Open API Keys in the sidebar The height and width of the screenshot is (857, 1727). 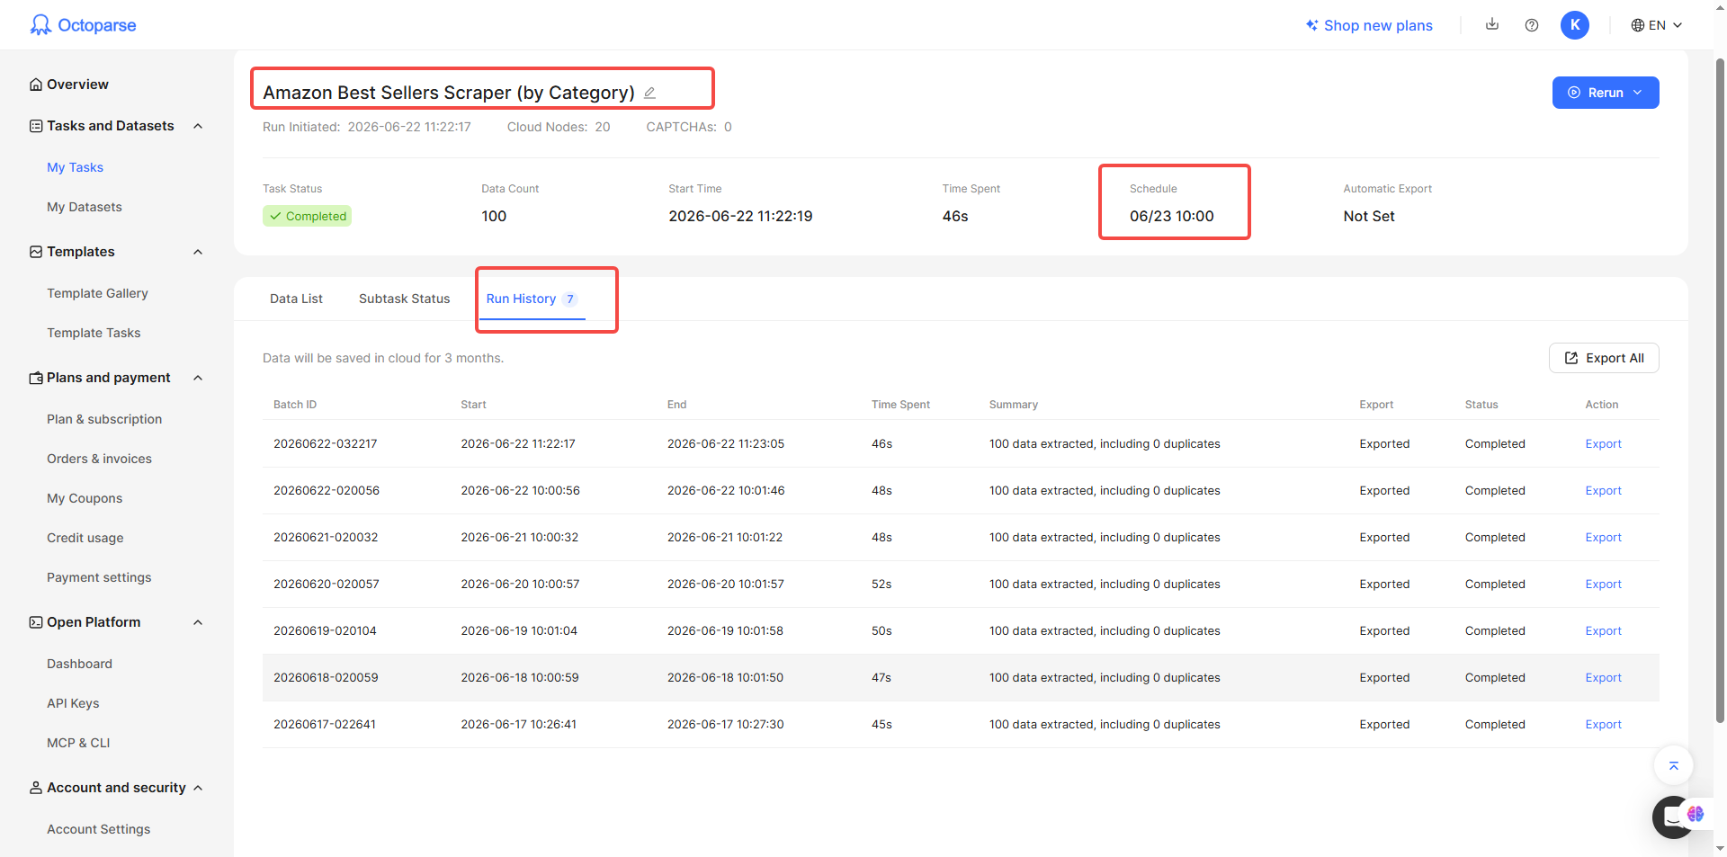point(73,703)
